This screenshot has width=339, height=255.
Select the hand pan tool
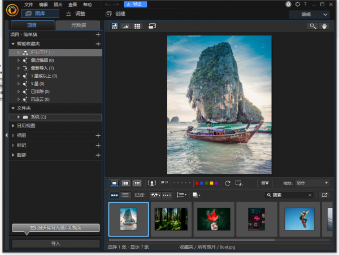(324, 26)
